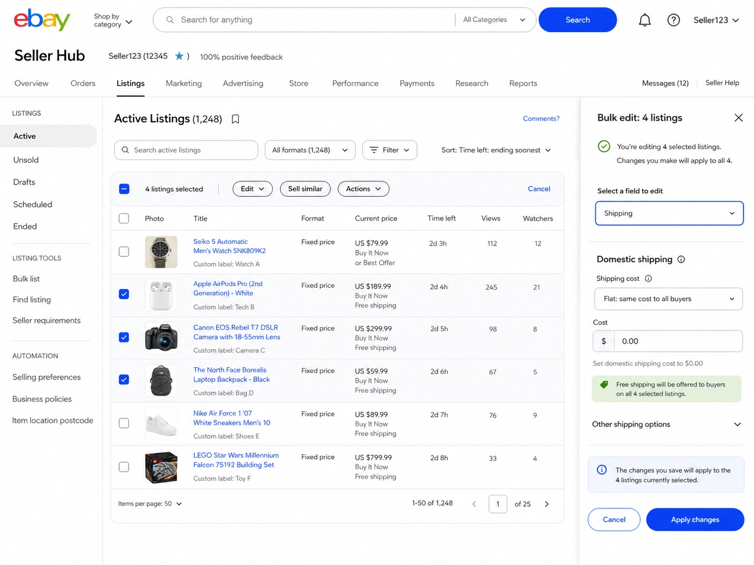Click the Sell similar button

tap(305, 189)
